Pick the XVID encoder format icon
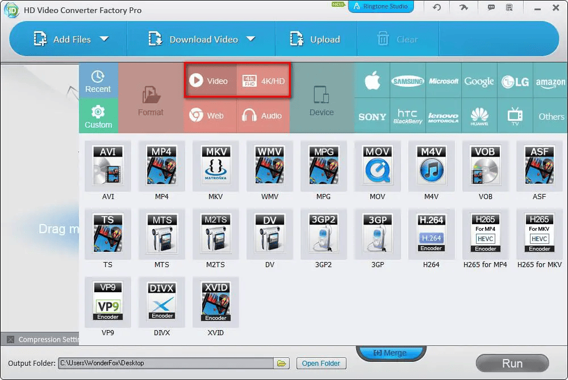 (215, 302)
